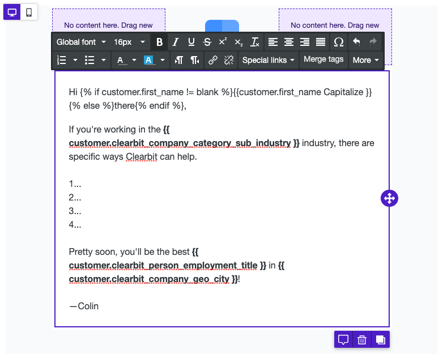Open the text color picker arrow

(134, 60)
